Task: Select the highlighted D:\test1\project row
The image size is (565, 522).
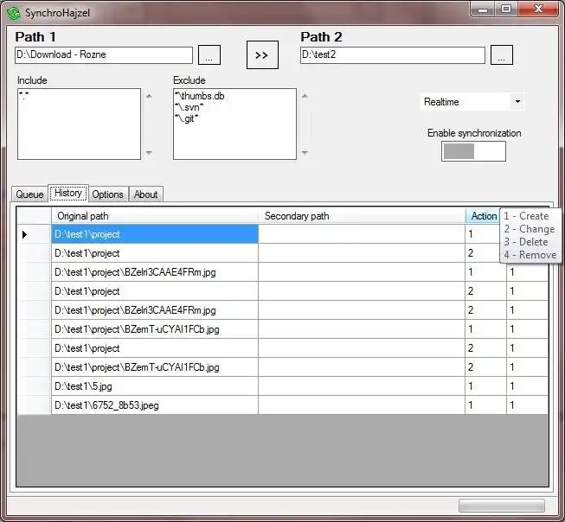Action: 155,234
